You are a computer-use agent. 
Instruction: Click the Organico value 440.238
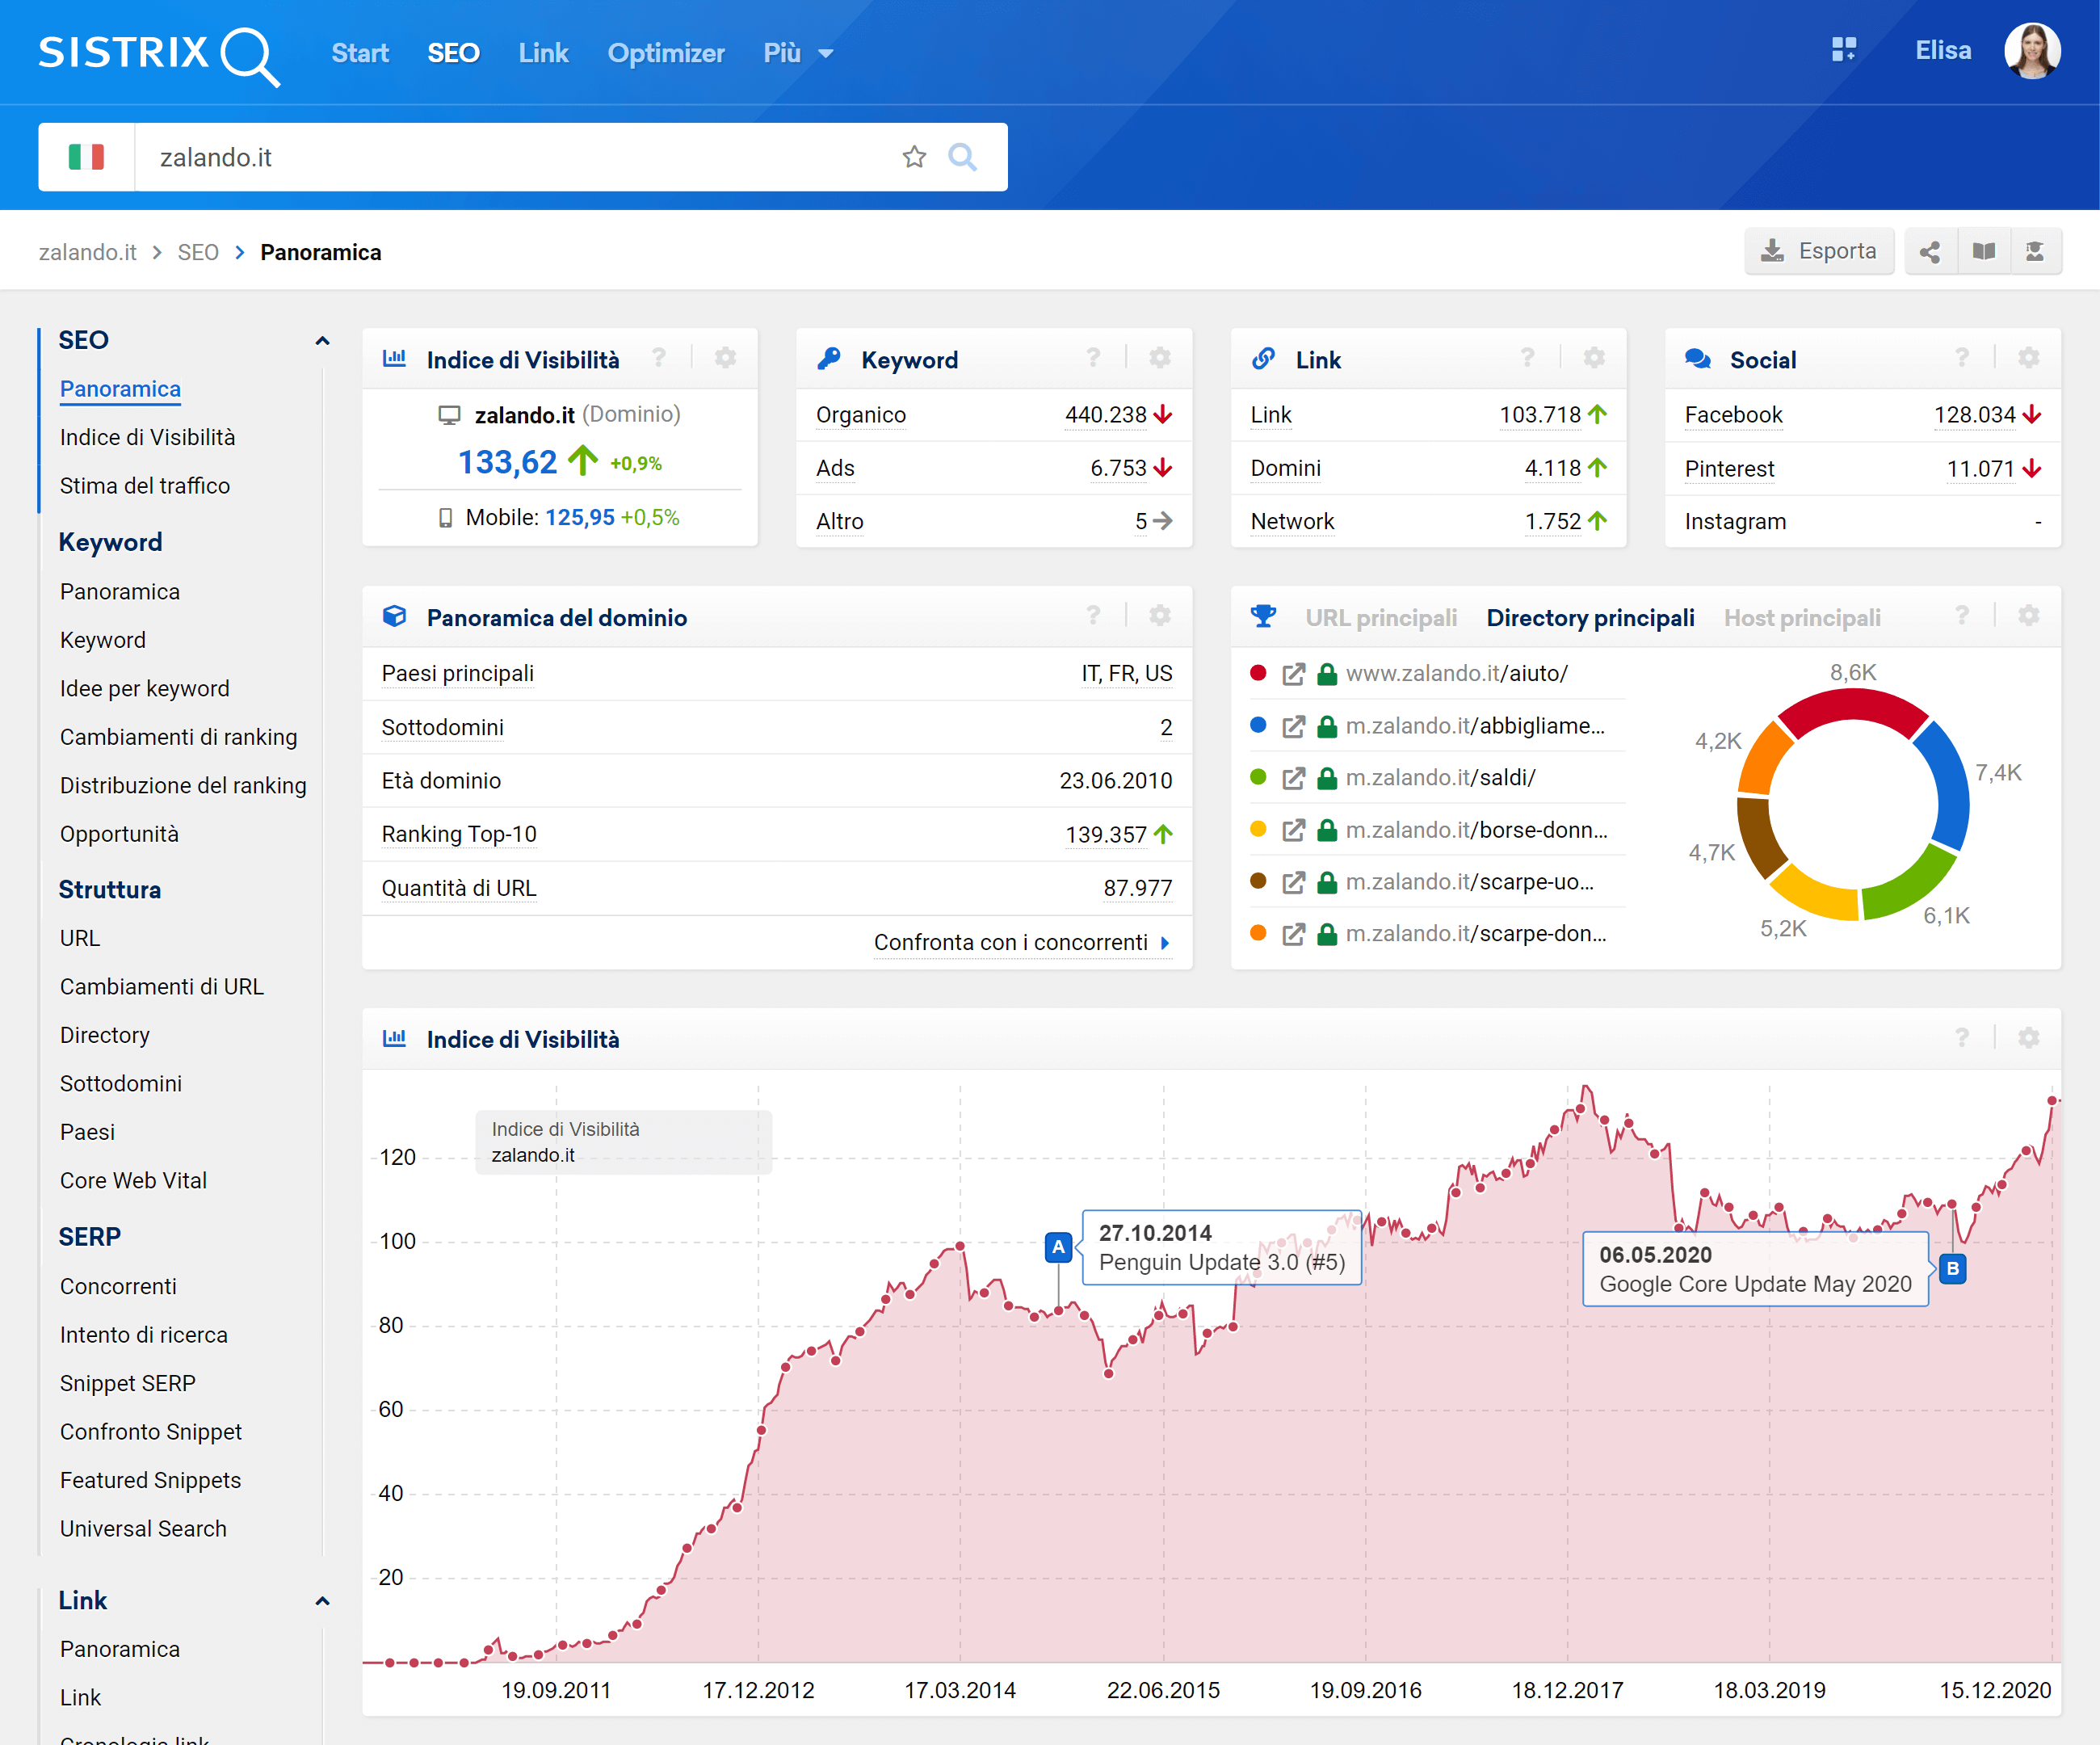tap(1105, 415)
